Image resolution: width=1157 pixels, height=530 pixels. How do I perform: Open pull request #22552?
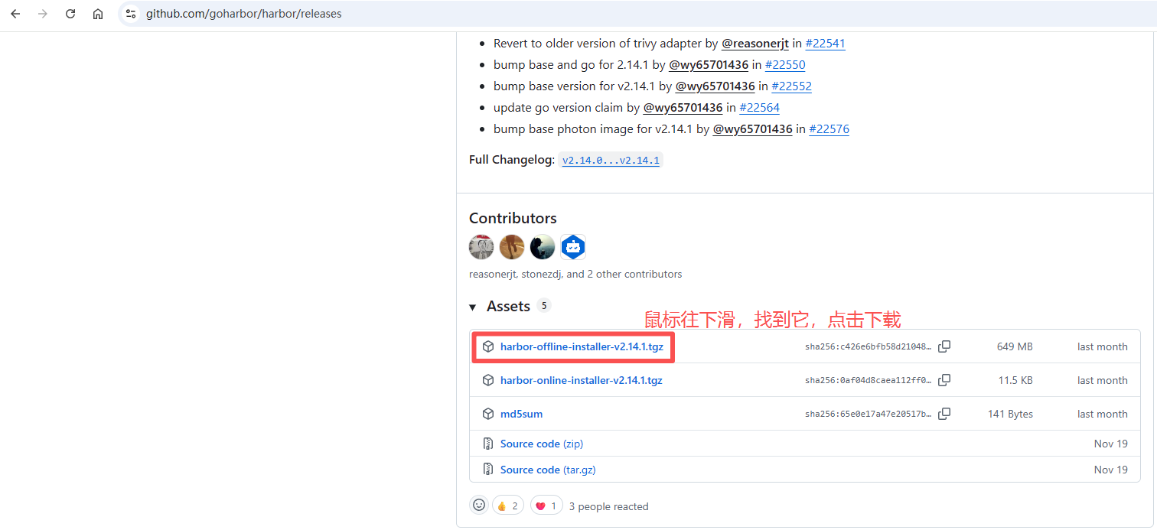(x=791, y=86)
